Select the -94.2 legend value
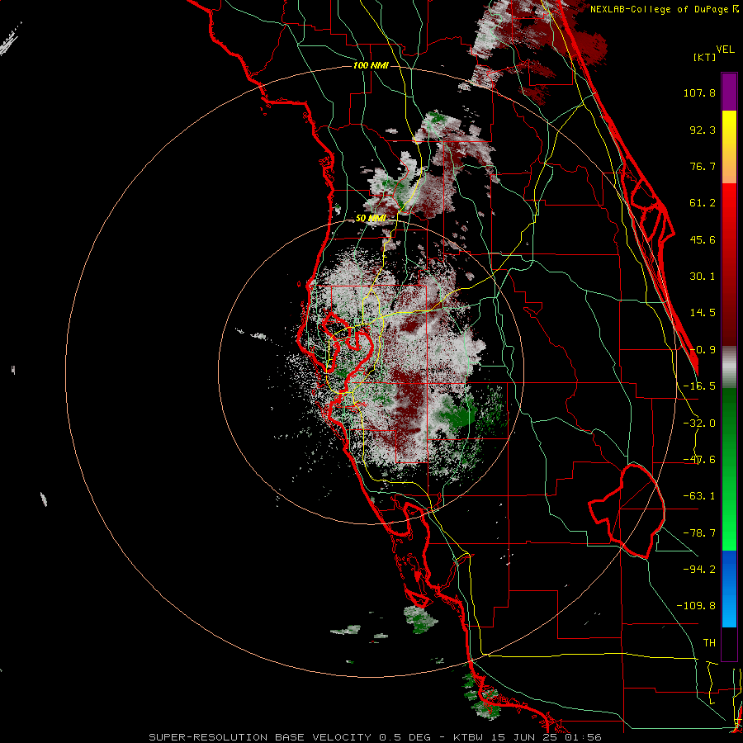 [699, 569]
